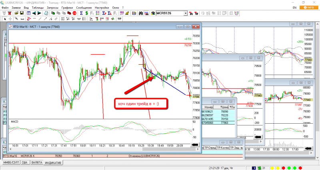Select the arrow pointer chart tool
Image resolution: width=320 pixels, height=170 pixels.
coord(5,19)
